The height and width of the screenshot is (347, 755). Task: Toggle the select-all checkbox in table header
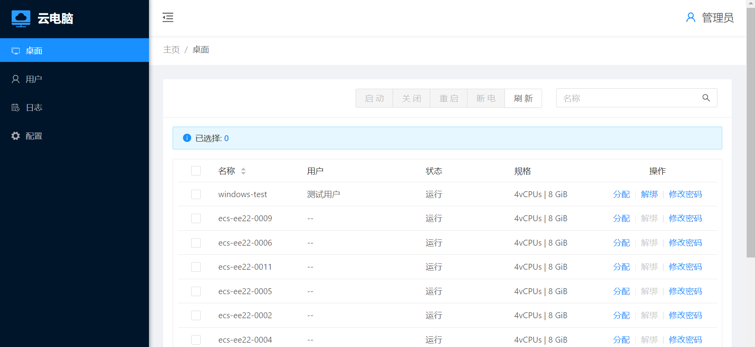point(196,171)
